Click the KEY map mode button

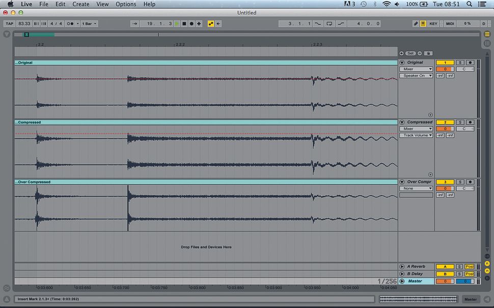point(432,23)
